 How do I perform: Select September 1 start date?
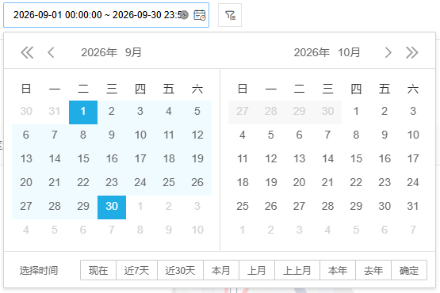pyautogui.click(x=83, y=112)
